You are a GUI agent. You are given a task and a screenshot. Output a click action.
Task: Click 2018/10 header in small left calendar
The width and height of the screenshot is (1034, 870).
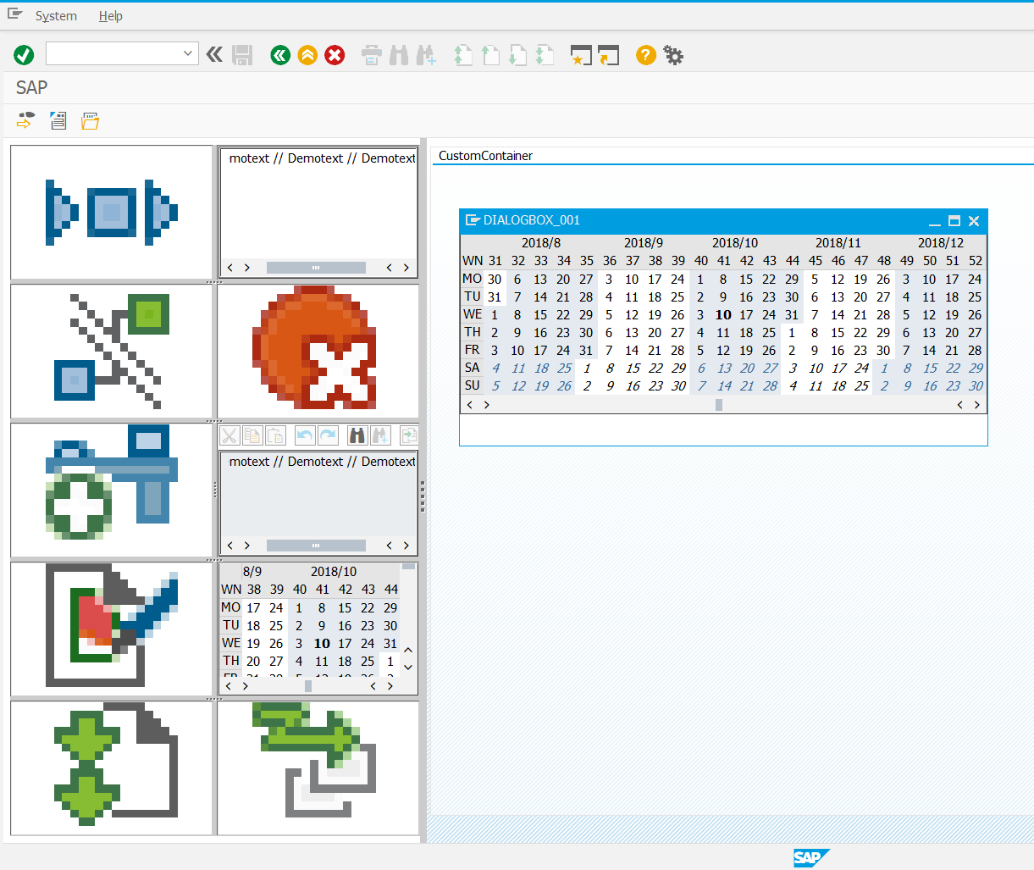click(x=334, y=572)
